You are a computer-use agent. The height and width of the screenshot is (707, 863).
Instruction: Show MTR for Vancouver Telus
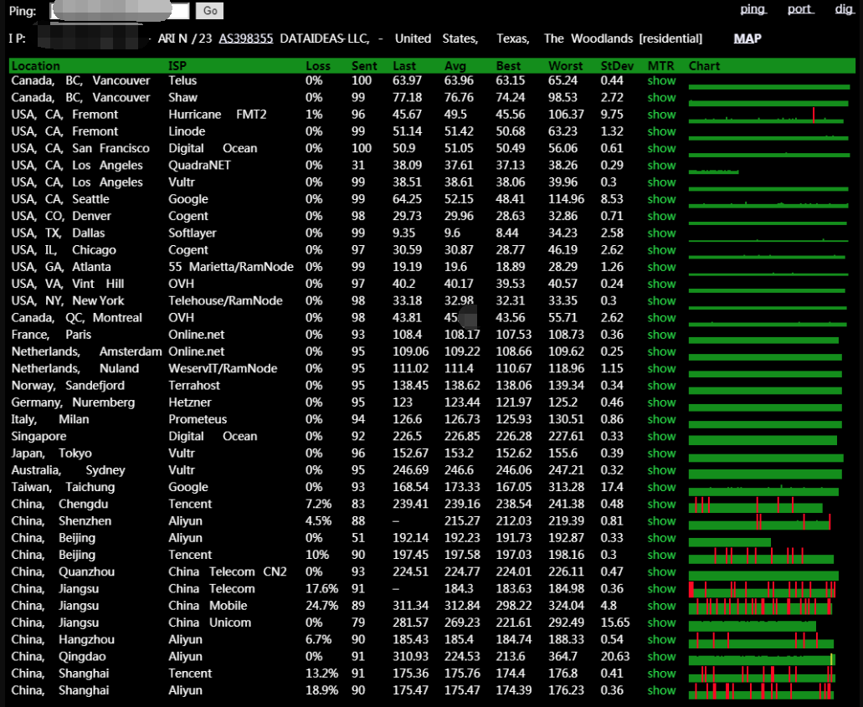[661, 81]
